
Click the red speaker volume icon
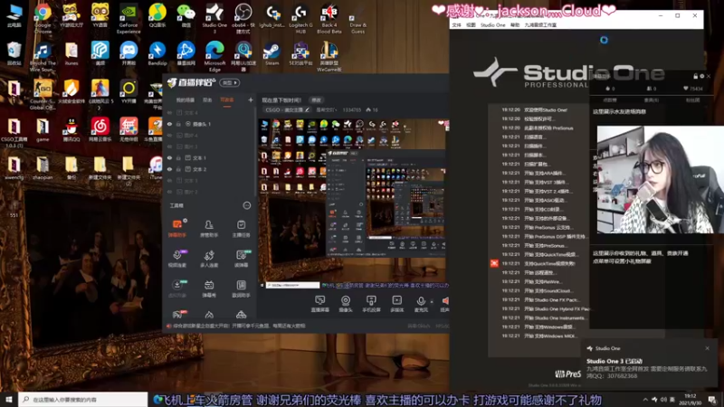pyautogui.click(x=445, y=301)
